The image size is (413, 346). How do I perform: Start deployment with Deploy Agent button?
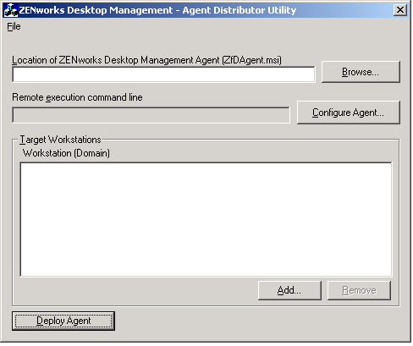click(x=63, y=321)
